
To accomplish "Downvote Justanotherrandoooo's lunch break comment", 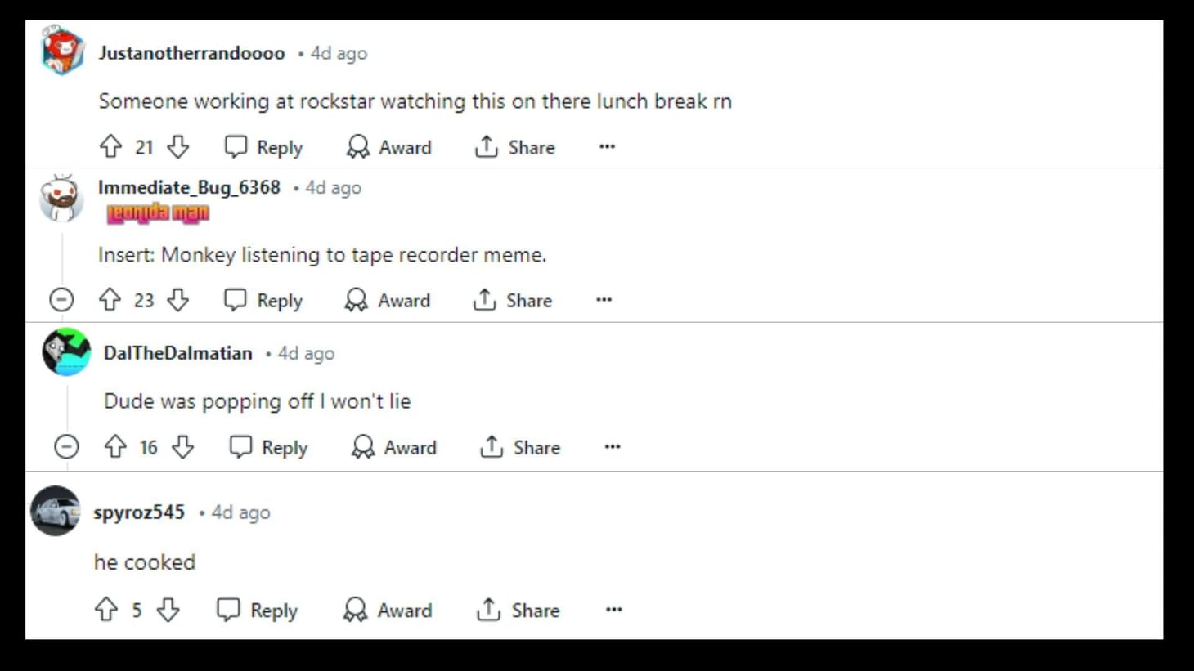I will click(x=178, y=147).
